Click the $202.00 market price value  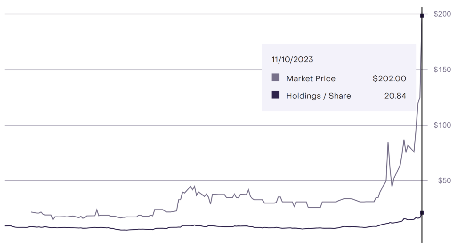point(389,78)
